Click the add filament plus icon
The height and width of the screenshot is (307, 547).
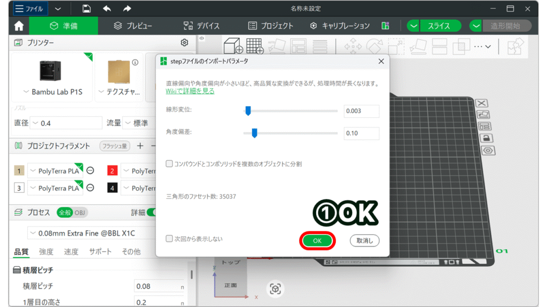coord(140,146)
